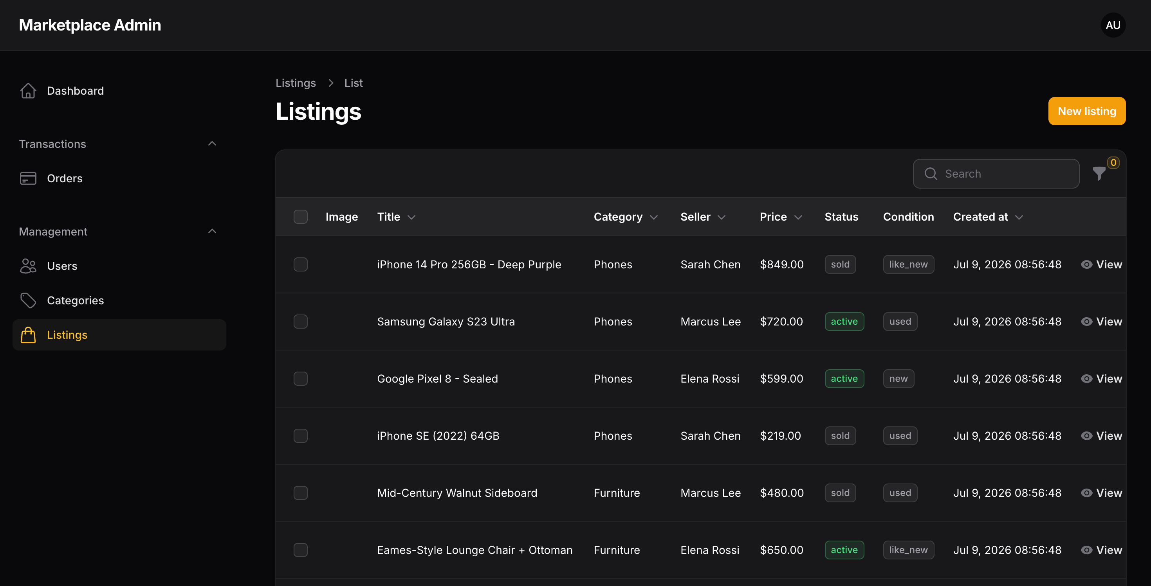Click the Dashboard home icon
This screenshot has width=1151, height=586.
[28, 91]
